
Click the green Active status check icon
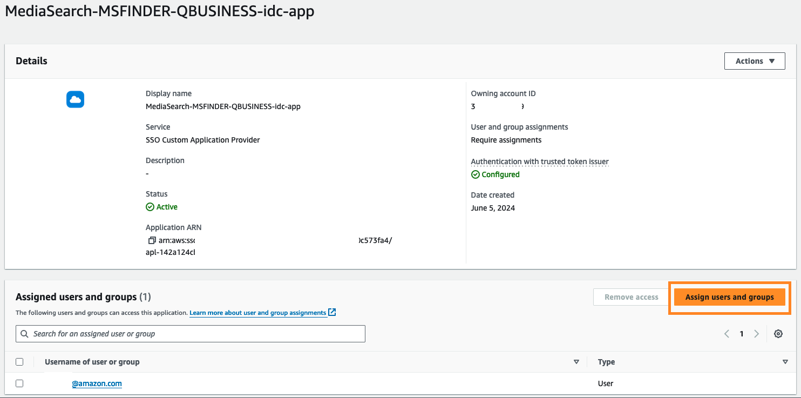(150, 207)
